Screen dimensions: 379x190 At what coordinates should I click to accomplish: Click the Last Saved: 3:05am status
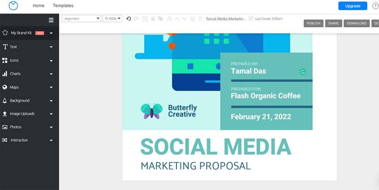coord(269,19)
